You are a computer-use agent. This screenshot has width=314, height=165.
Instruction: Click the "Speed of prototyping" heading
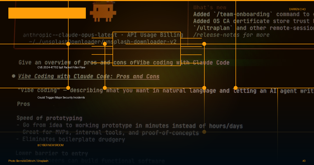pyautogui.click(x=49, y=118)
